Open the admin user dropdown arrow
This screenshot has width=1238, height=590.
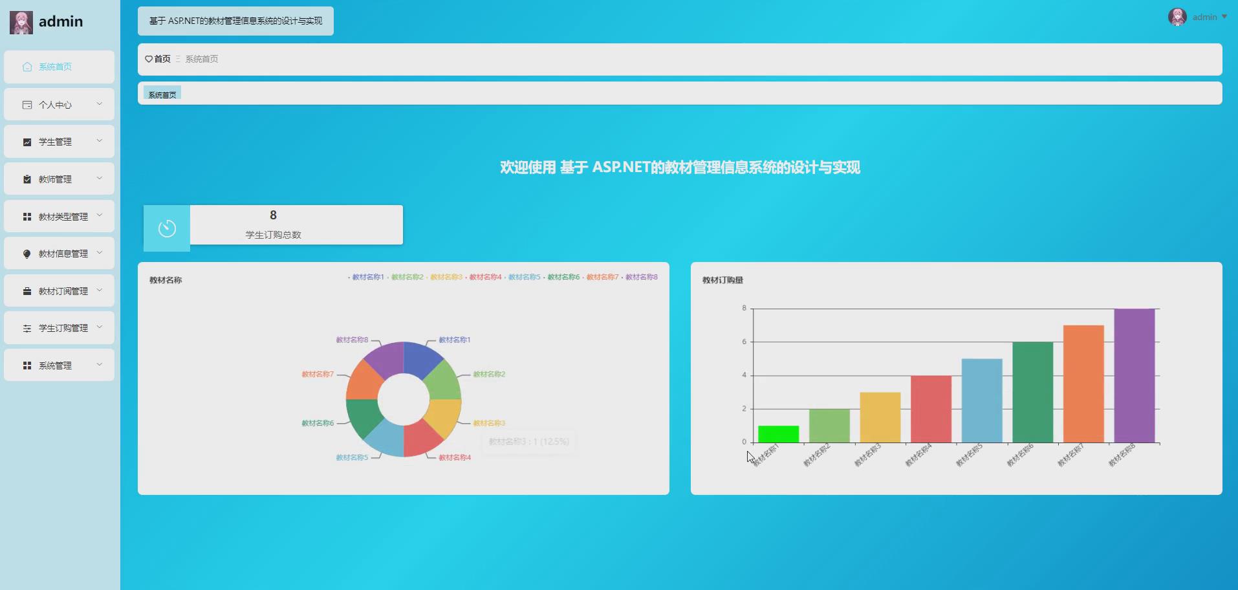1224,17
